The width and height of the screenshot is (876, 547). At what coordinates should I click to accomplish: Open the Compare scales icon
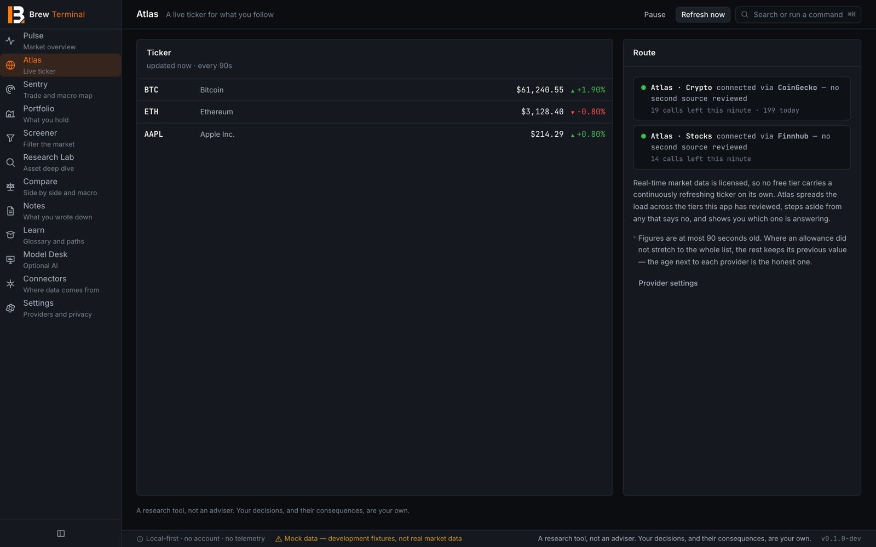click(10, 187)
